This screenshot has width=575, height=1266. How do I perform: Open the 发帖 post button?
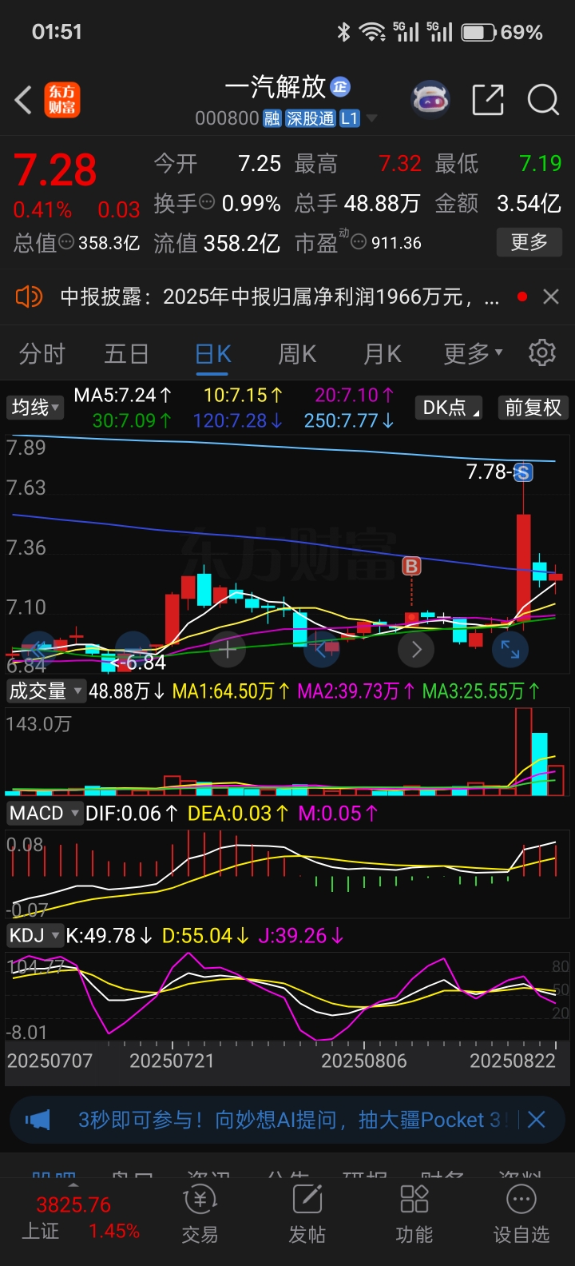(307, 1215)
